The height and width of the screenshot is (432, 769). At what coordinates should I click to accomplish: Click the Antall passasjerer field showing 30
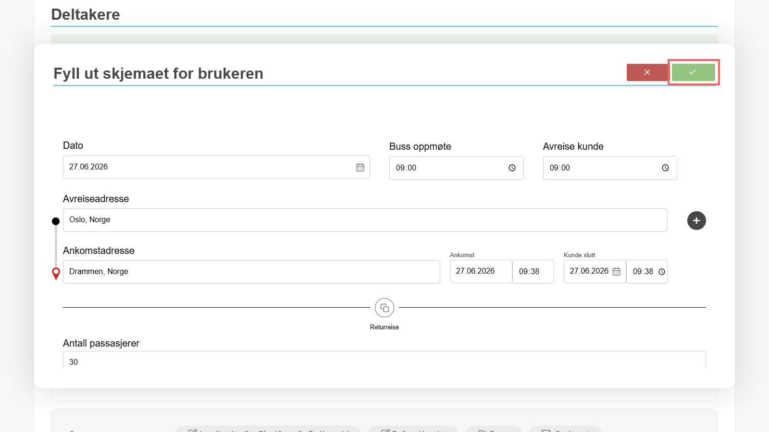(x=384, y=360)
